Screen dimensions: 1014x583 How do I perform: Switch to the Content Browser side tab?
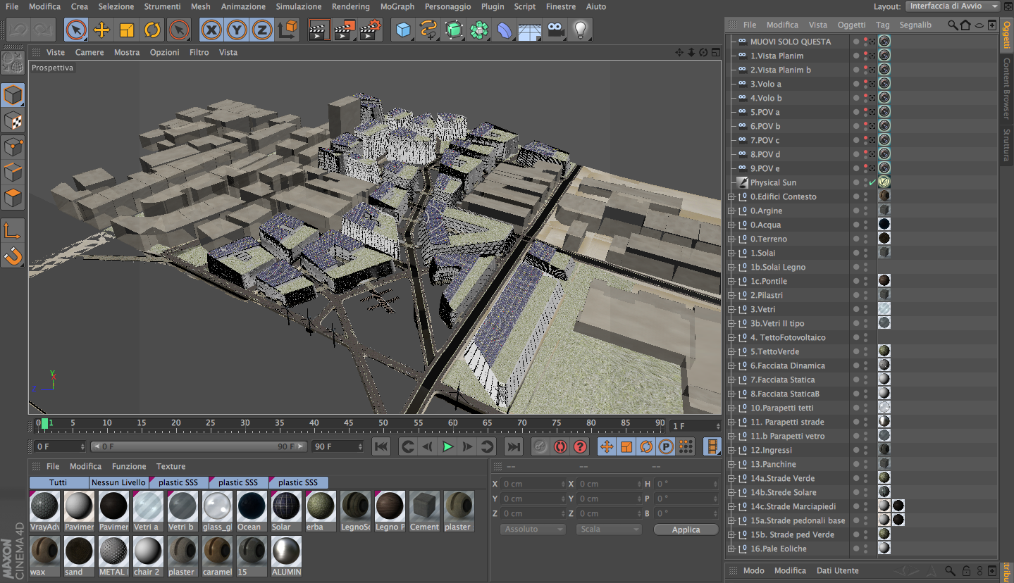1007,87
